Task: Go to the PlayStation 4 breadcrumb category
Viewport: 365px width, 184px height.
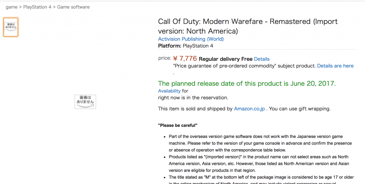Action: [x=37, y=7]
